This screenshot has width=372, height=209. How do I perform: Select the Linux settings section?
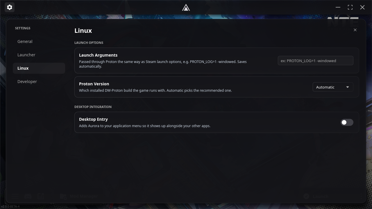[39, 68]
